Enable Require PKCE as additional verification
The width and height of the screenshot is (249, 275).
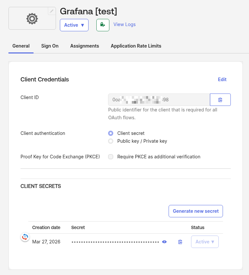(x=111, y=157)
